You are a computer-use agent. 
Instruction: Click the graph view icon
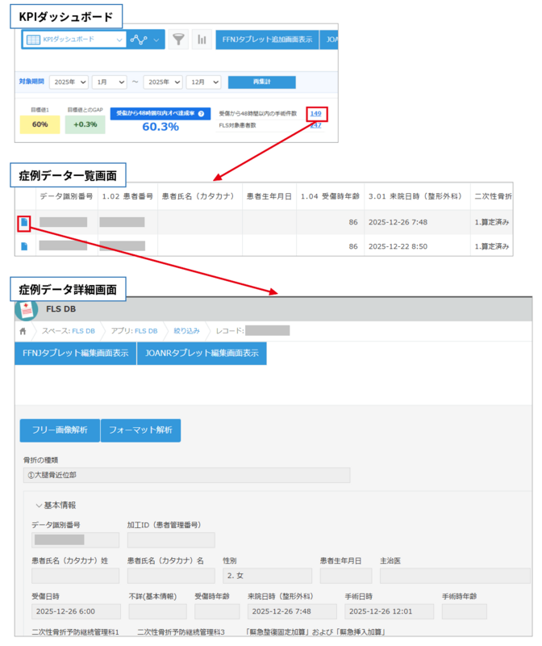pos(138,40)
